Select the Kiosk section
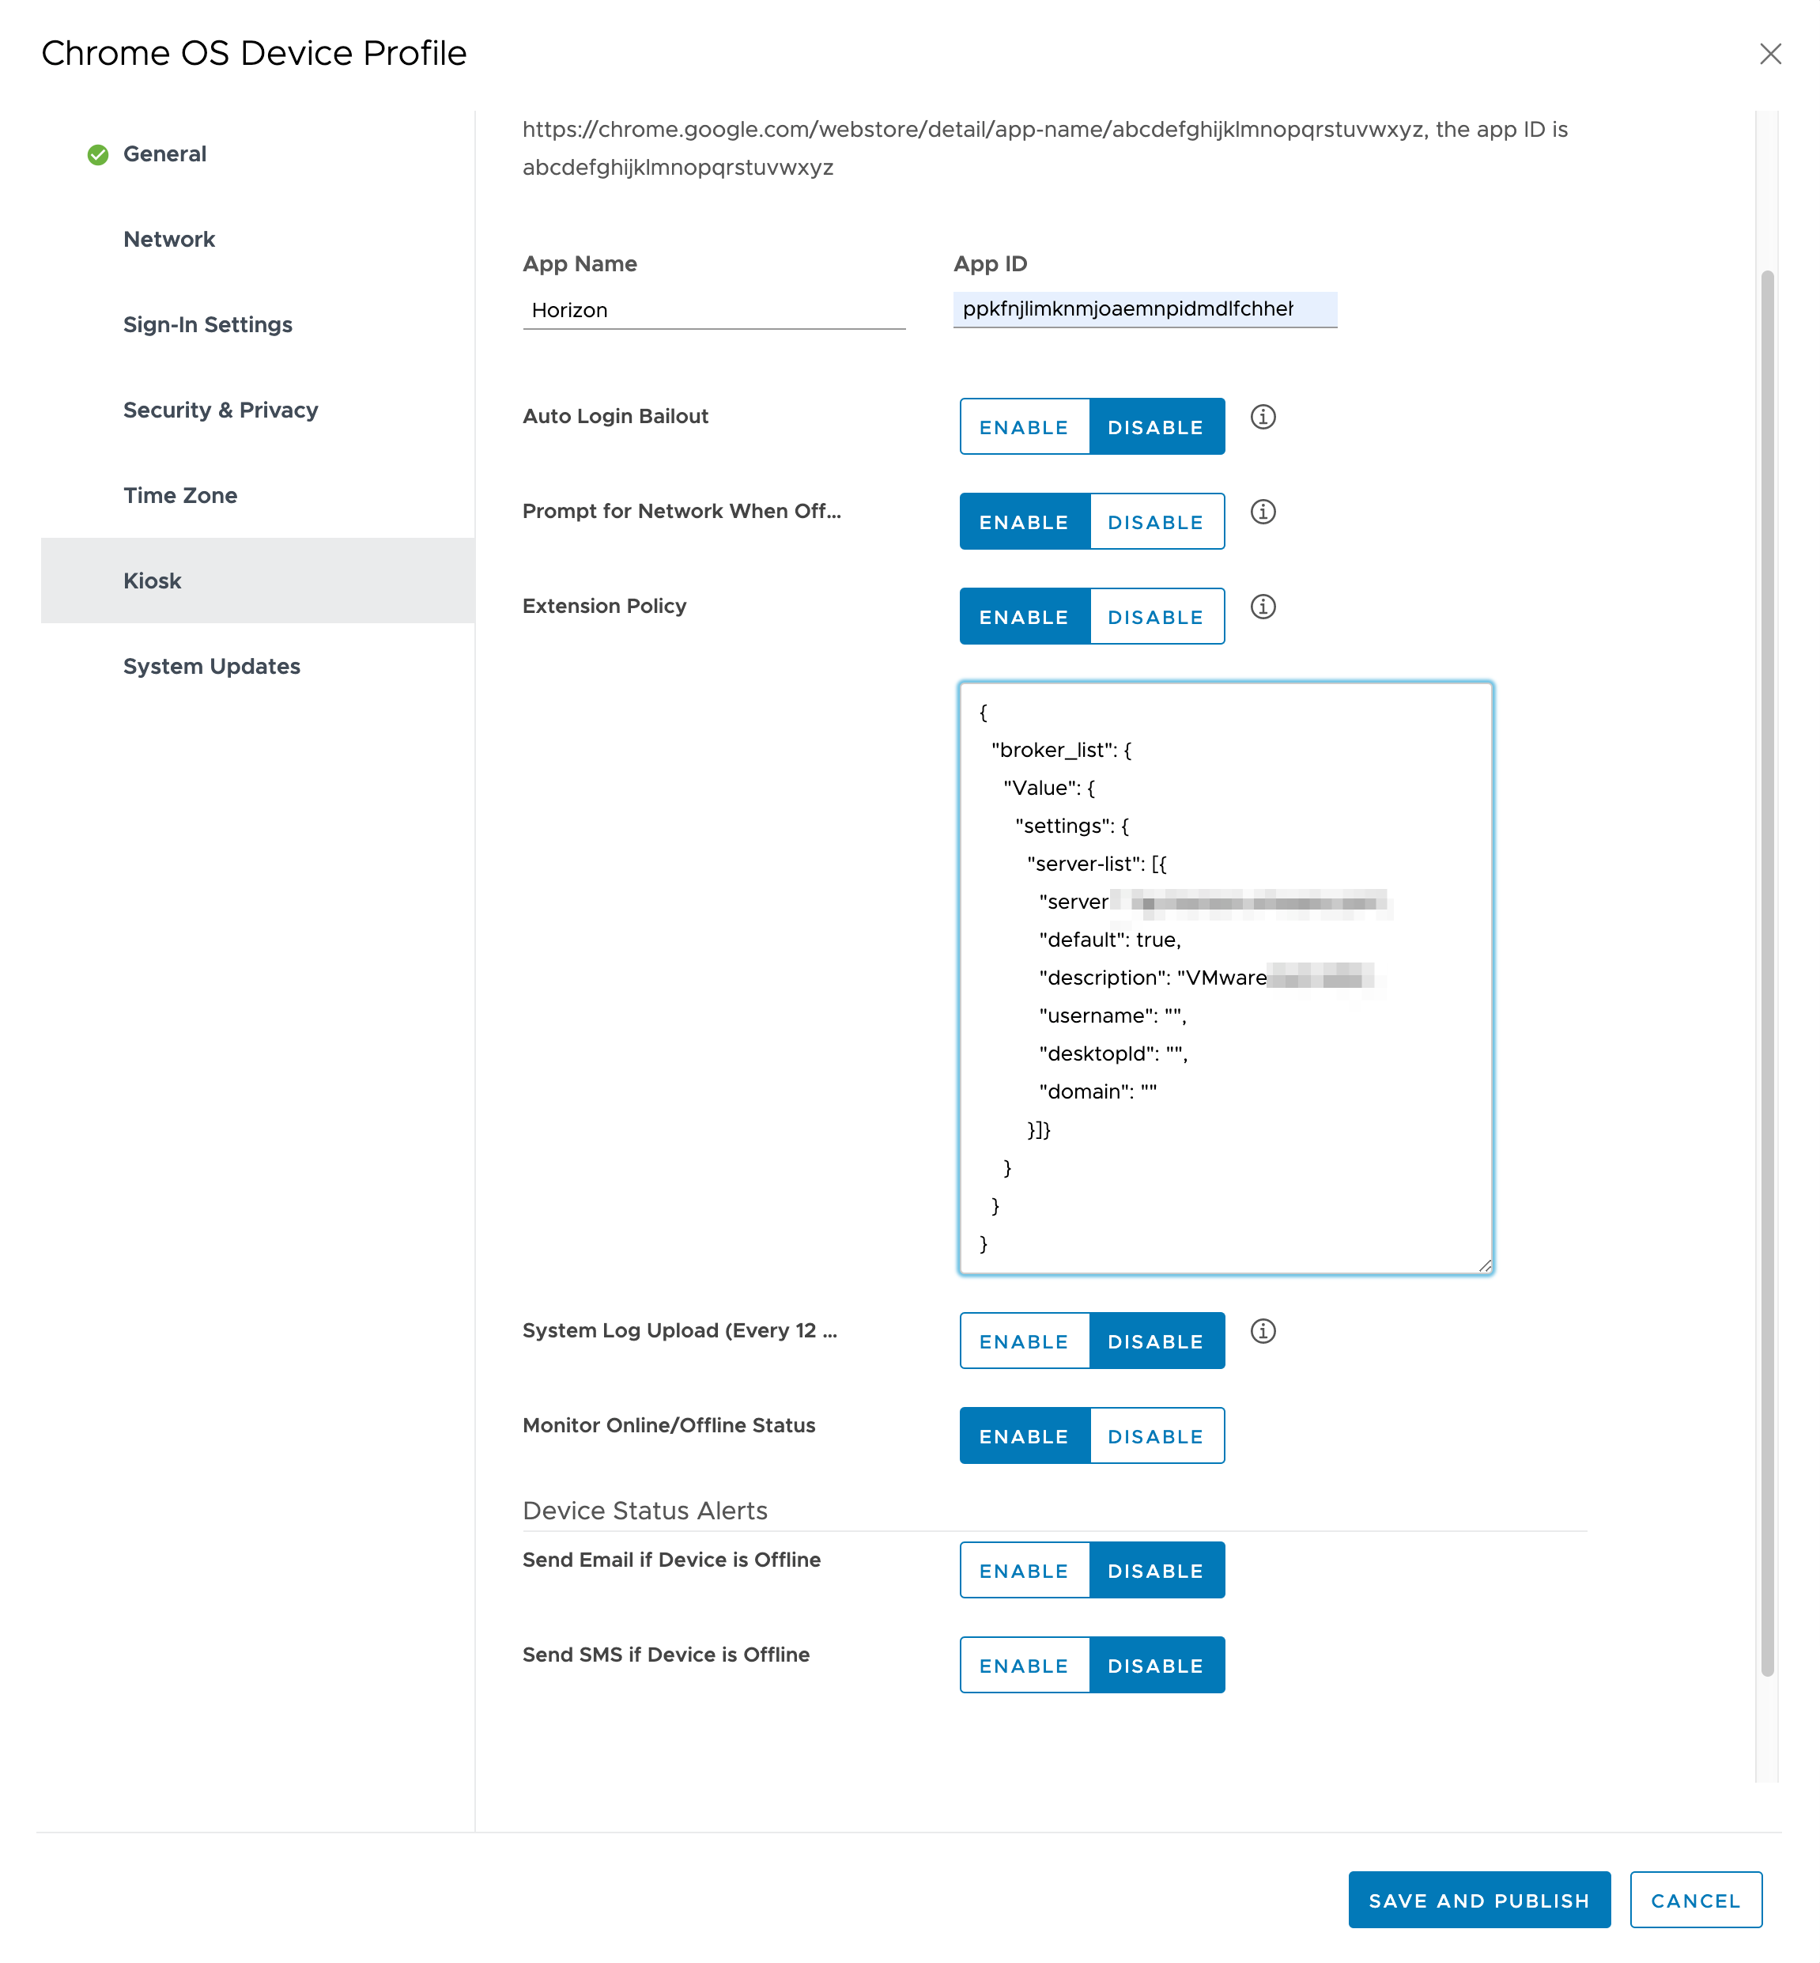The width and height of the screenshot is (1820, 1963). tap(257, 581)
